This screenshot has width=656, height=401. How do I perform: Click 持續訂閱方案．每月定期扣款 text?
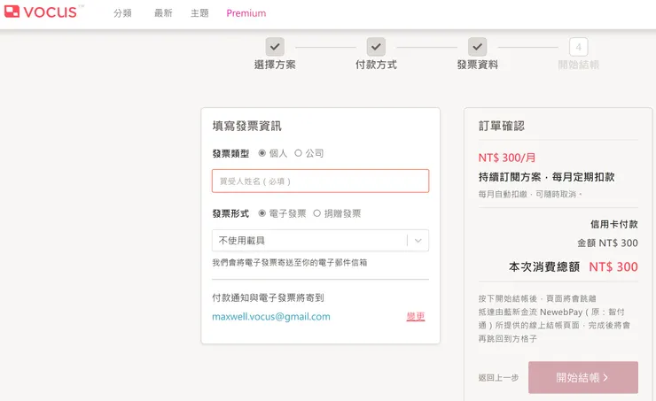(546, 177)
